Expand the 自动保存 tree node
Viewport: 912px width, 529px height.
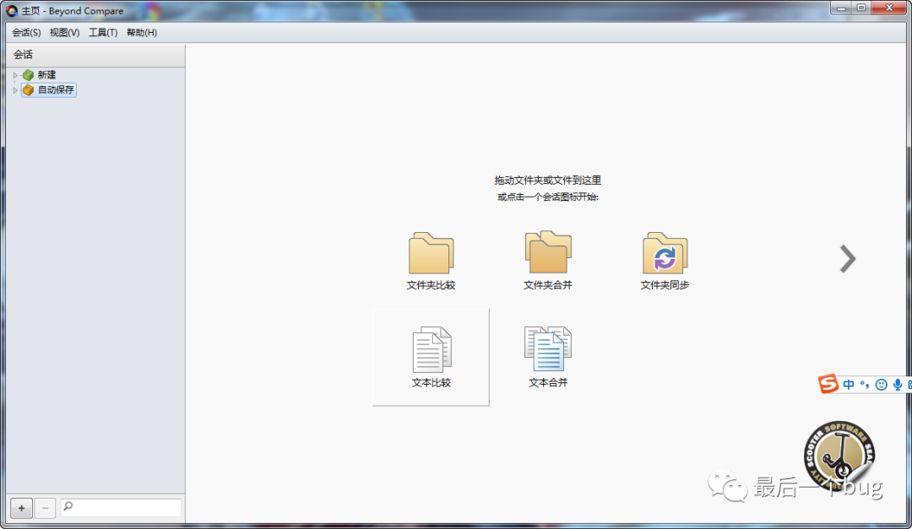15,90
